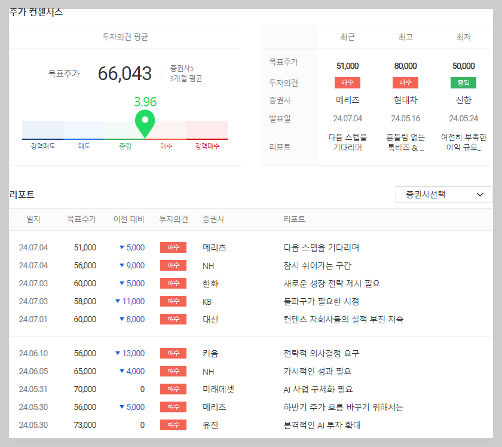Click the 투자의견 table column header
This screenshot has width=502, height=447.
[173, 219]
